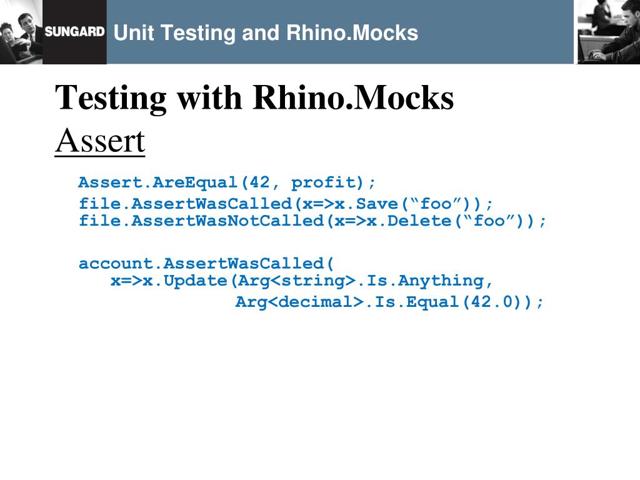Click the file.AssertWasNotCalled Delete code line
This screenshot has height=480, width=640.
point(312,221)
